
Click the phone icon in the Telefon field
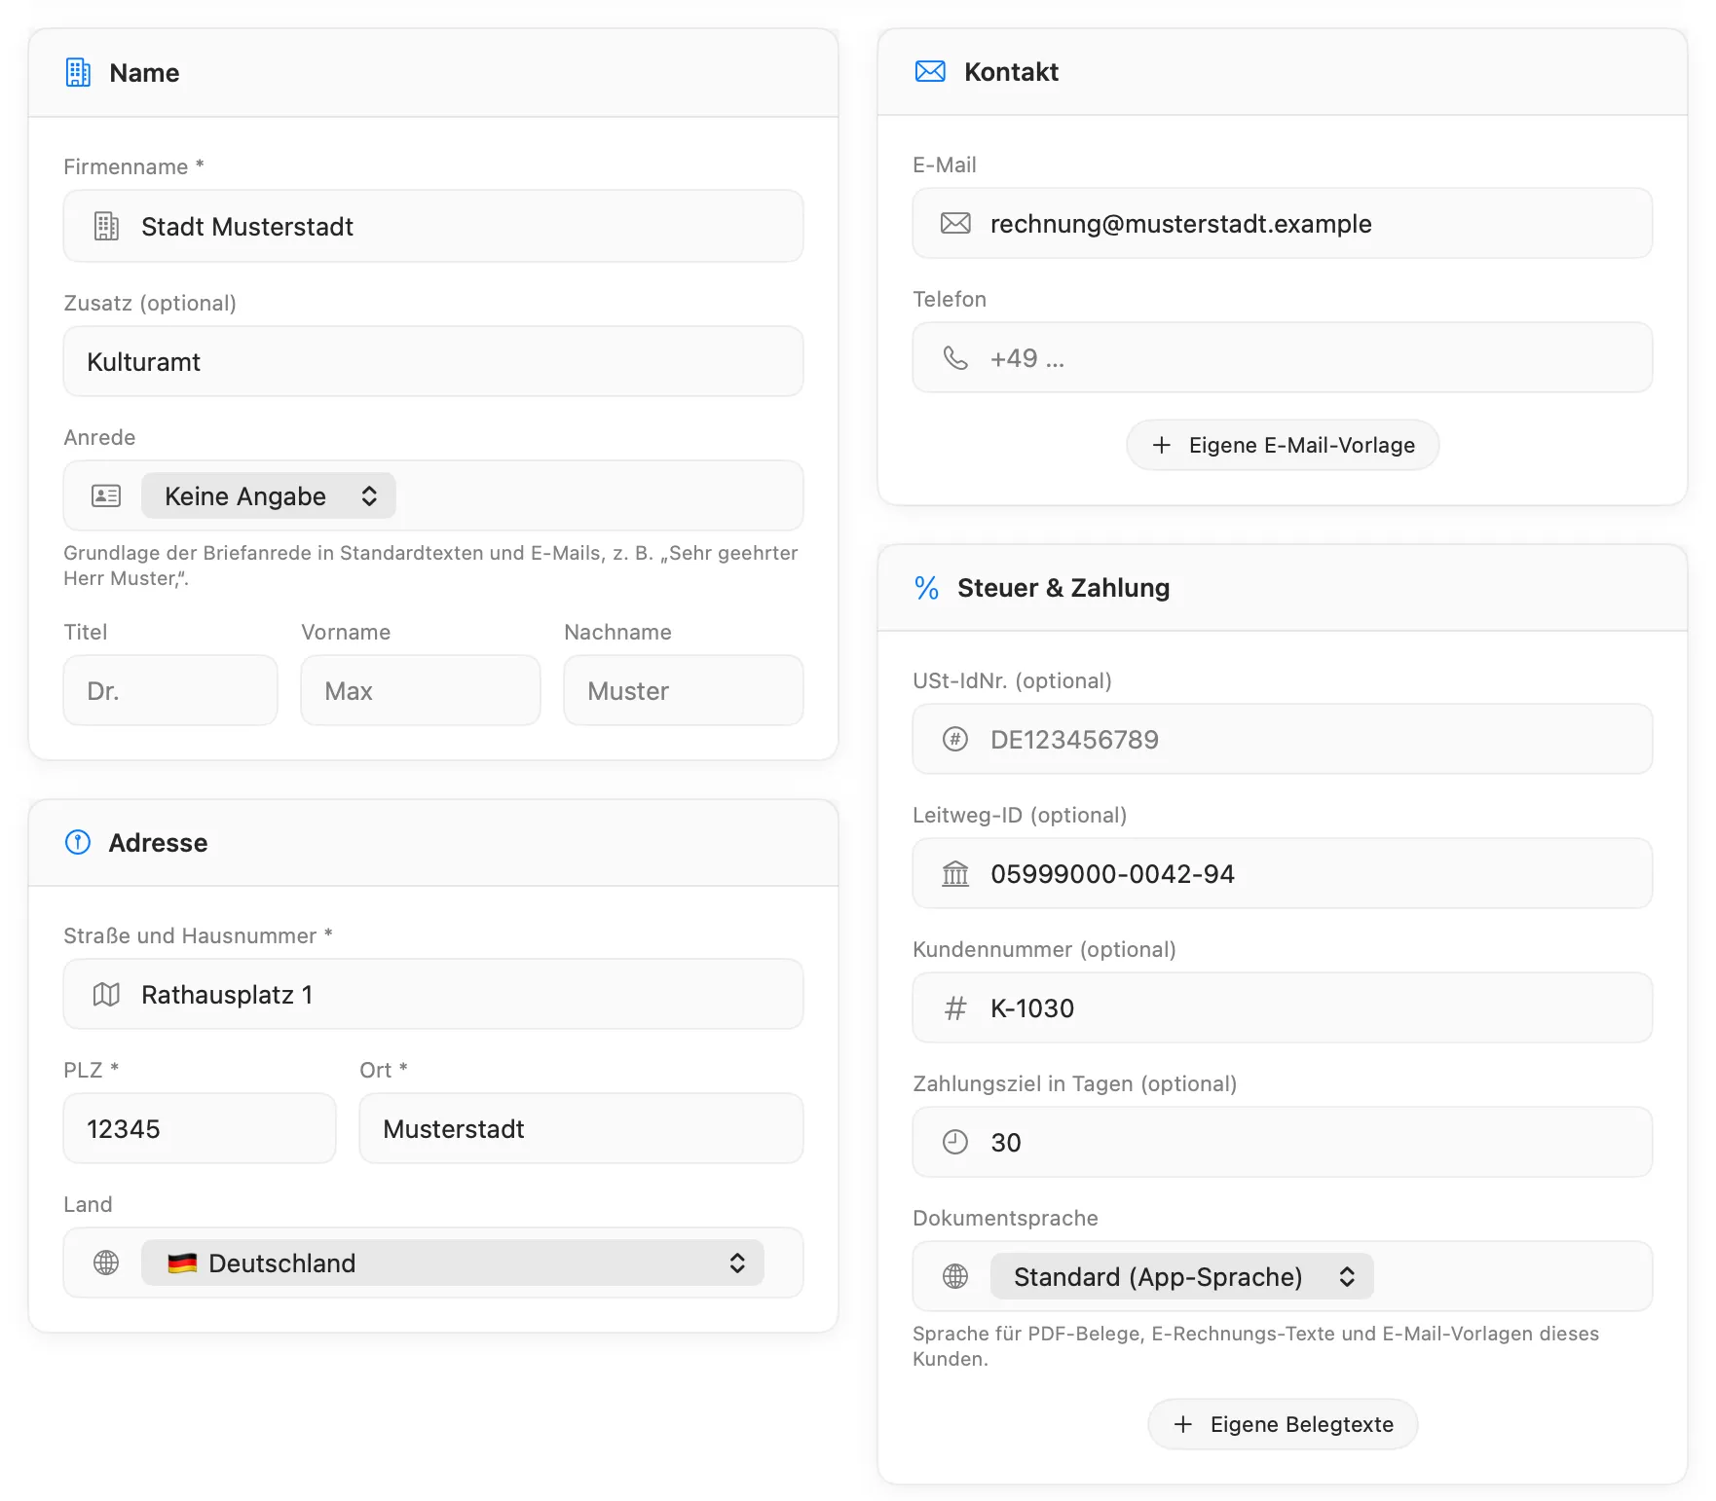pyautogui.click(x=955, y=357)
